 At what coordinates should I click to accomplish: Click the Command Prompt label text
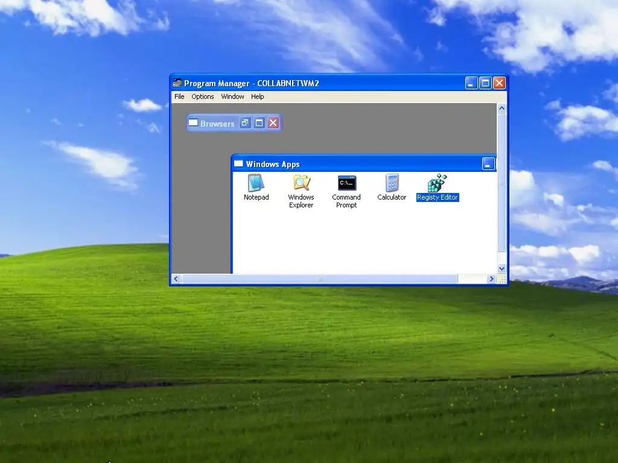point(346,201)
